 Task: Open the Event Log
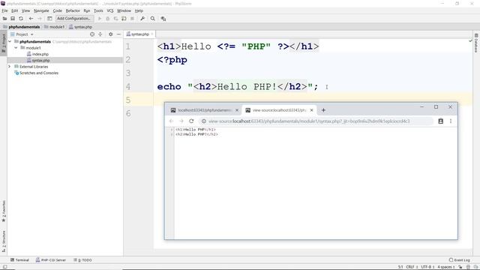(460, 260)
